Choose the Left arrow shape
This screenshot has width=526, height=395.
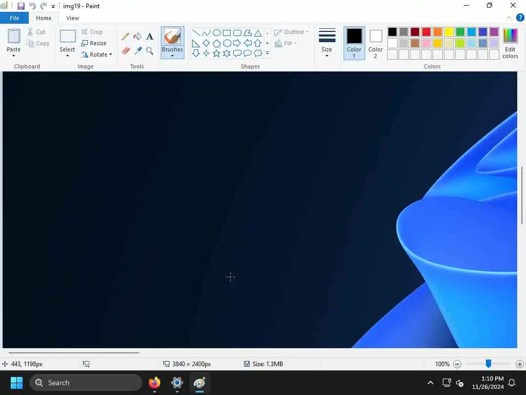248,43
